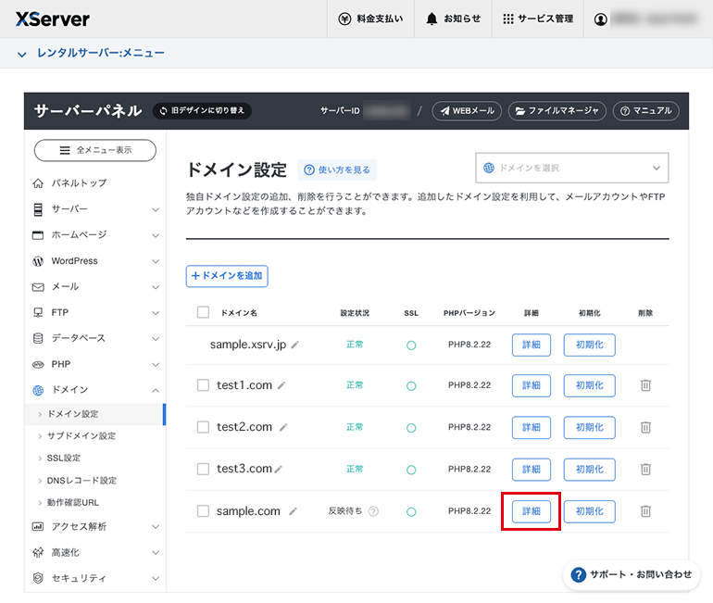713x603 pixels.
Task: Open WEBメール
Action: [x=467, y=111]
